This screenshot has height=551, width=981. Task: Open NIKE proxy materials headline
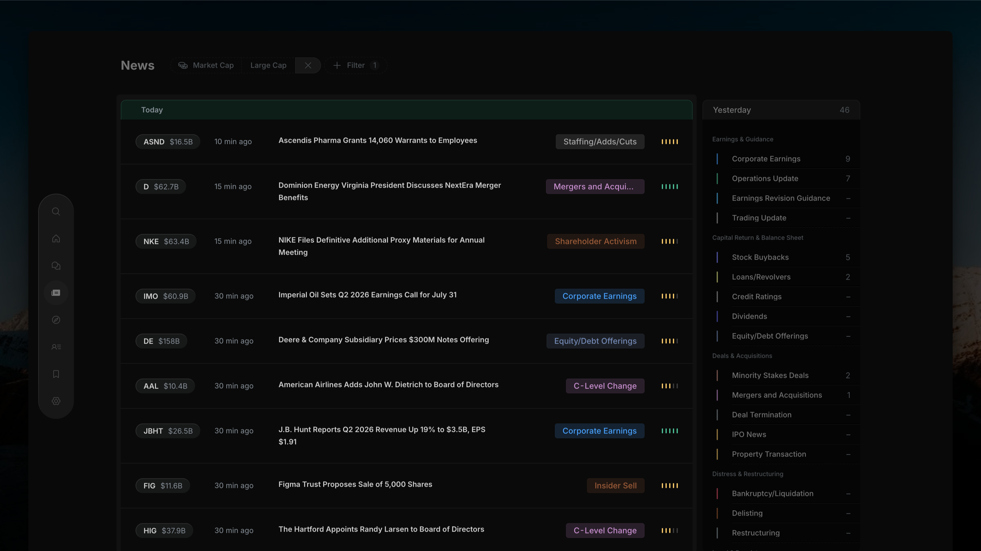[x=381, y=246]
